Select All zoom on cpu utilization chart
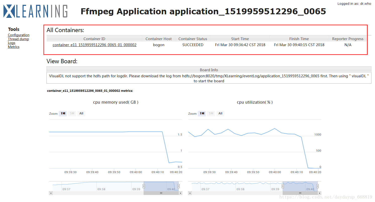The width and height of the screenshot is (375, 202). click(x=220, y=113)
